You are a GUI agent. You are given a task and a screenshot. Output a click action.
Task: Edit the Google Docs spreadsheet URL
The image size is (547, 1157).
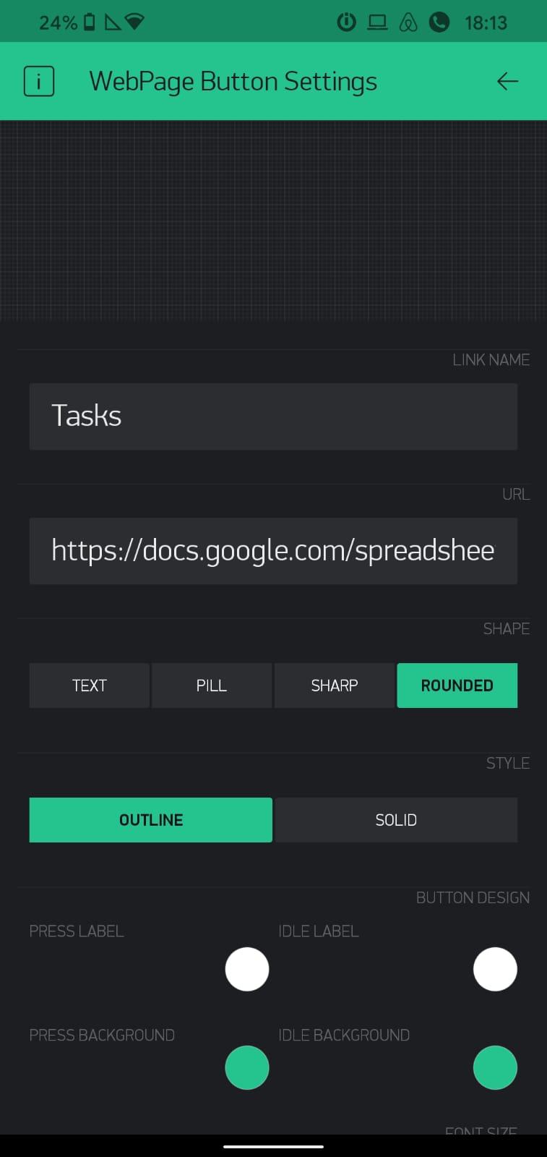click(273, 550)
